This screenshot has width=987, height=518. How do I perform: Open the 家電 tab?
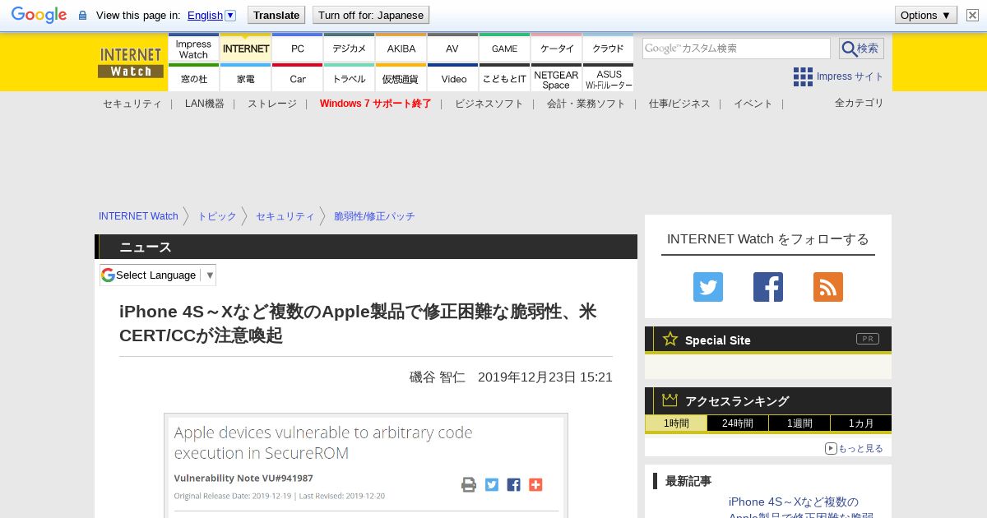(246, 78)
